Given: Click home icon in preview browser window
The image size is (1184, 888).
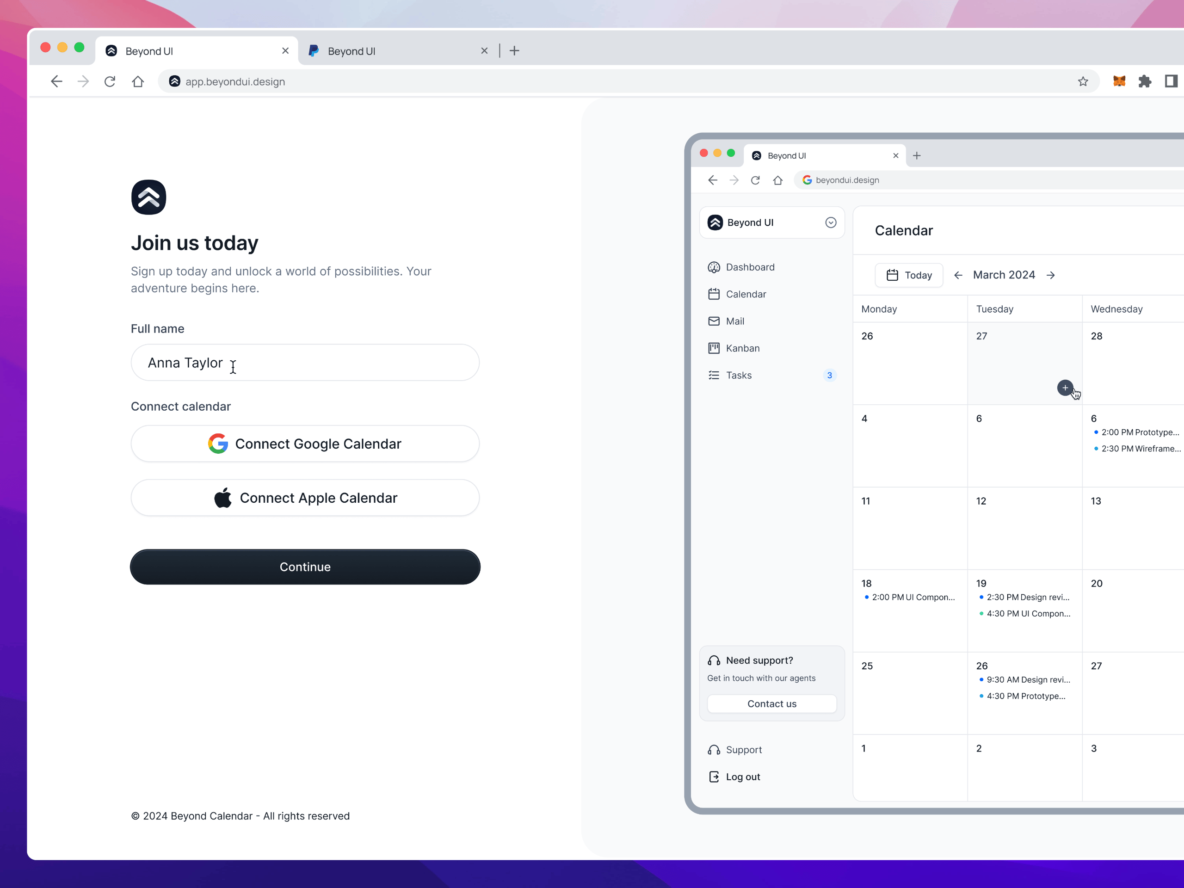Looking at the screenshot, I should coord(778,180).
